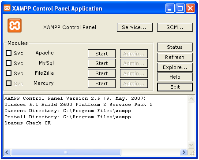Click 'XAMPP Control Panel Version 2.5' log line

[75, 98]
